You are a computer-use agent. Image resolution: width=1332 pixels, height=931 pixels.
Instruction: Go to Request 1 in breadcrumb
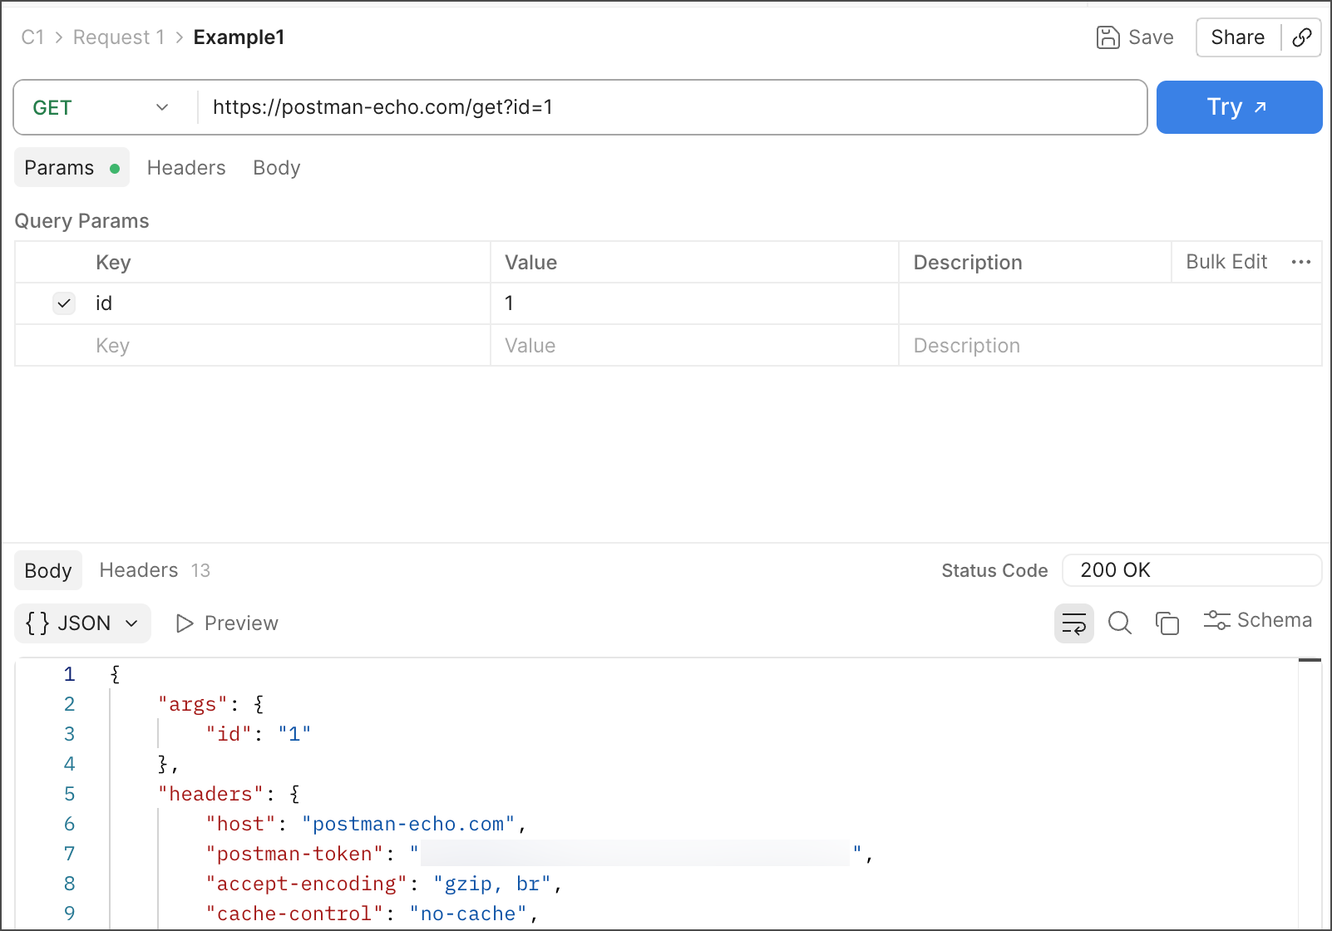(x=118, y=37)
